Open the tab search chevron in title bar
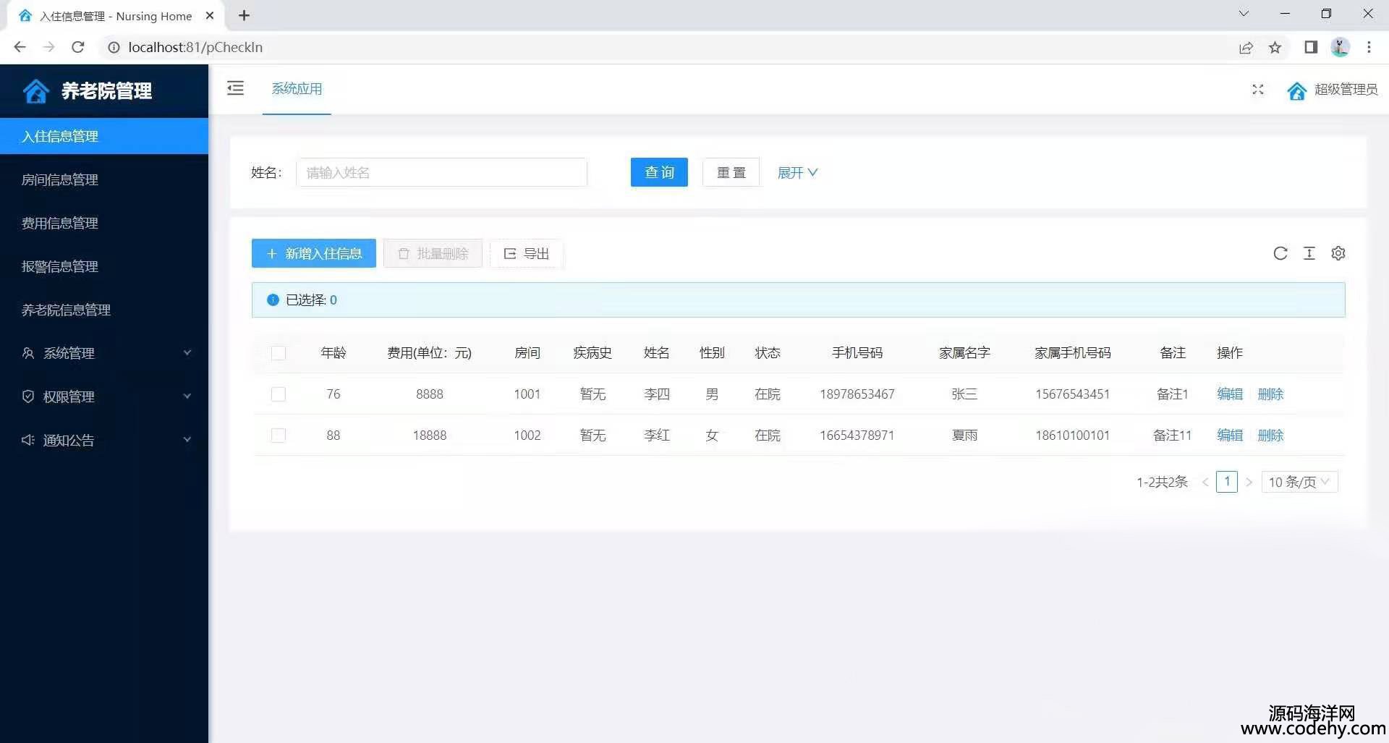 [1244, 14]
